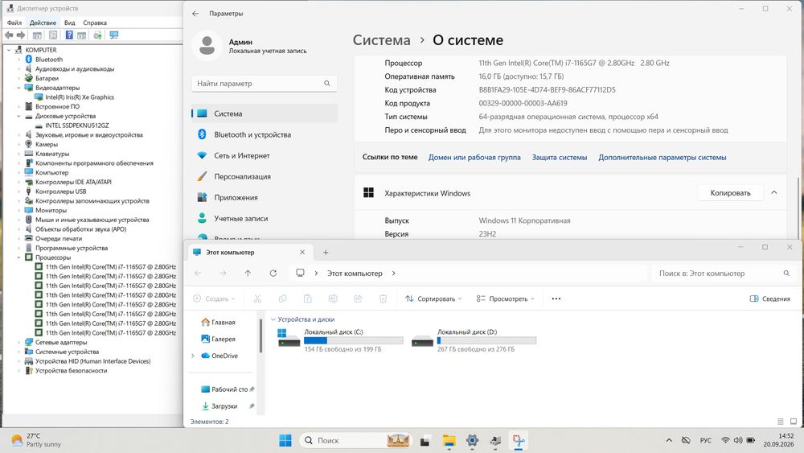Click the Copy icon in Explorer toolbar
The height and width of the screenshot is (453, 804).
coord(282,299)
